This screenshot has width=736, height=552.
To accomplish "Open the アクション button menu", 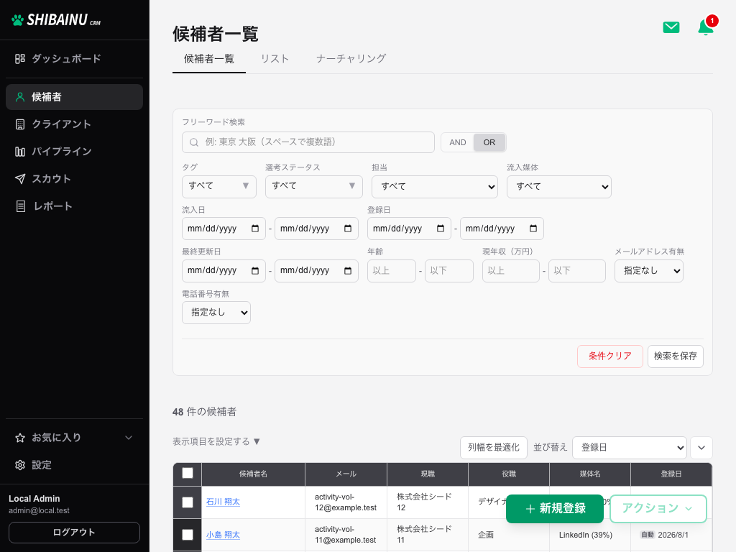I will pos(658,509).
